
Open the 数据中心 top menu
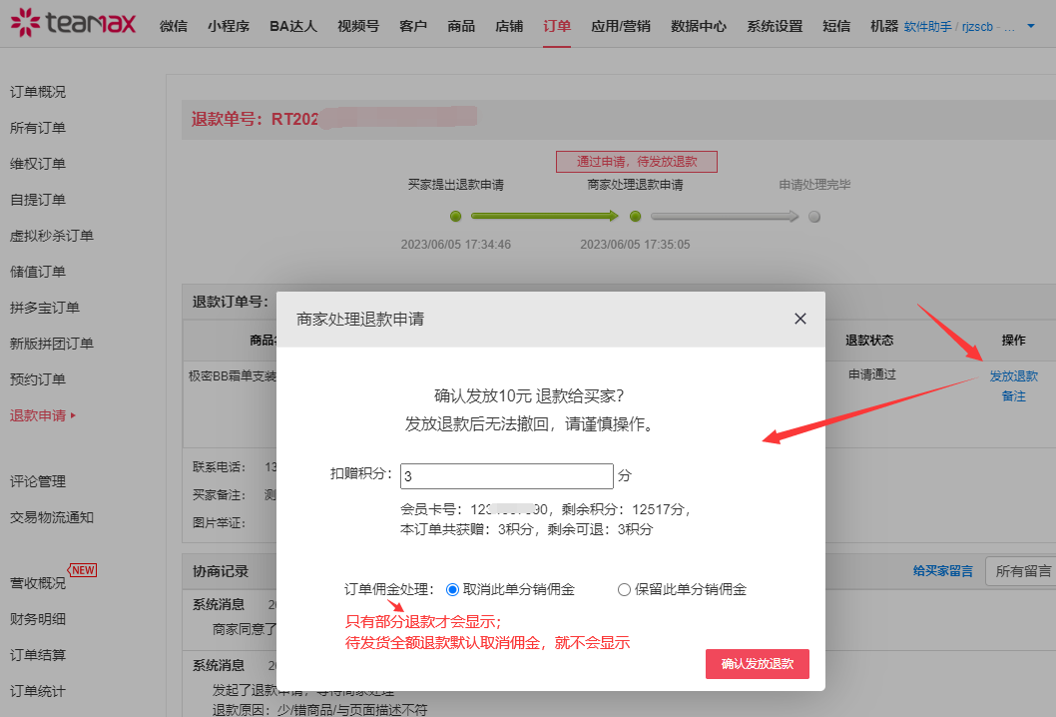pos(698,27)
